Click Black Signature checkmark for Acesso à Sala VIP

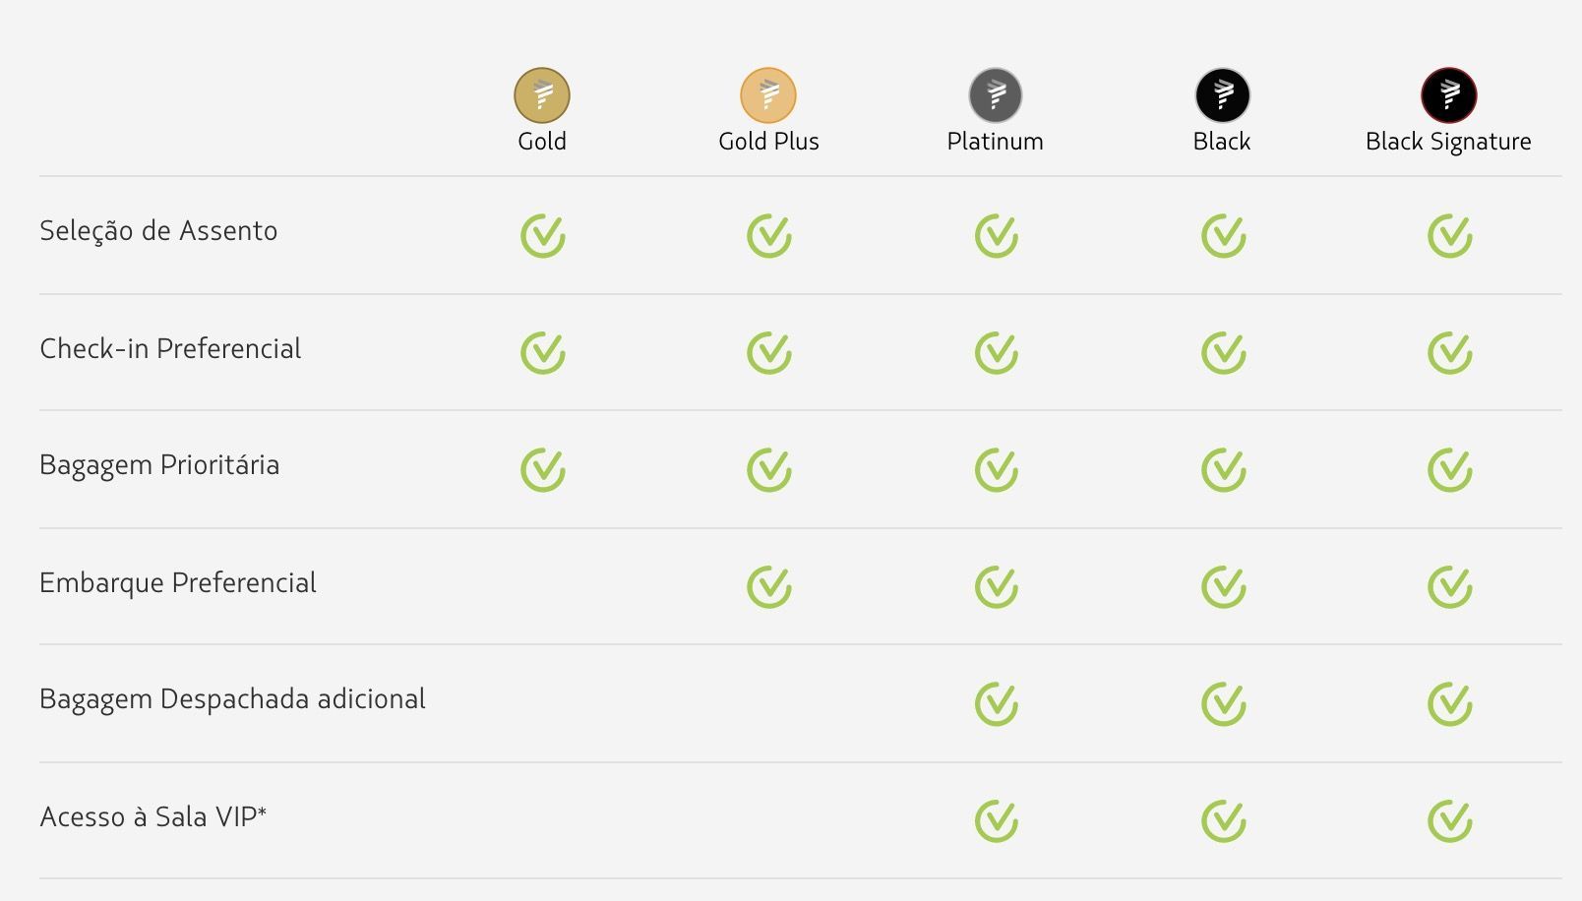pyautogui.click(x=1450, y=821)
